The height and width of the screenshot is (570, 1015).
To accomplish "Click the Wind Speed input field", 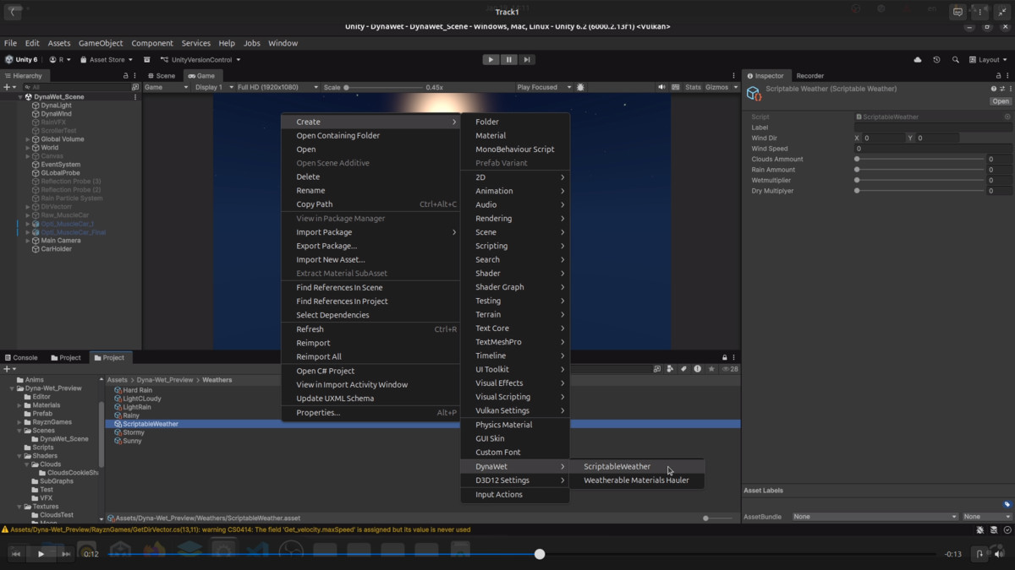I will (933, 149).
